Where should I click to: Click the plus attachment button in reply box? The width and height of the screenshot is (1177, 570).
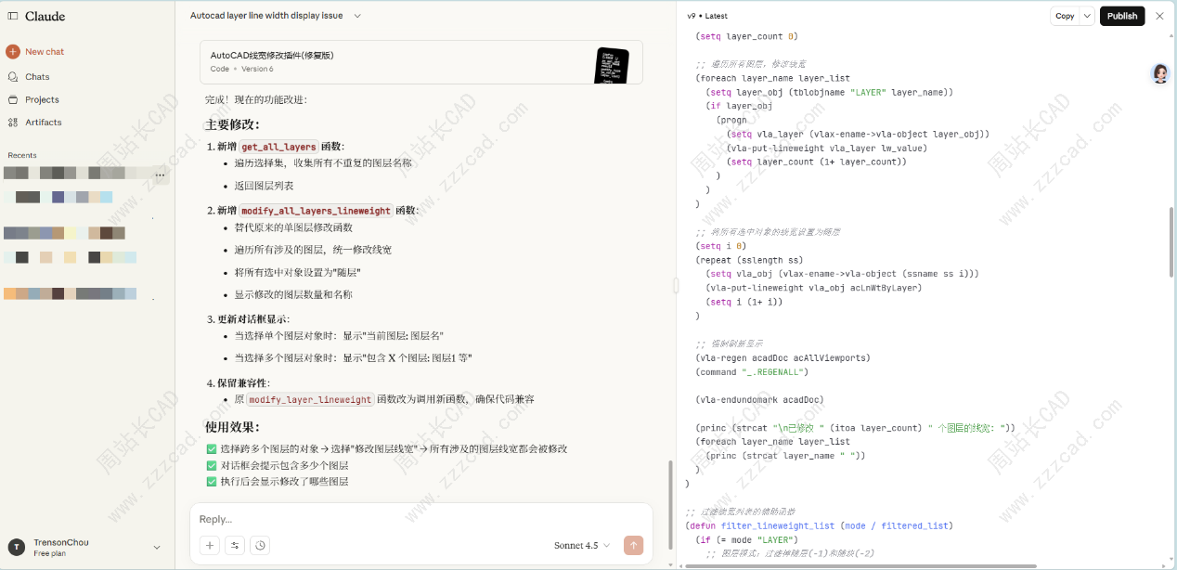coord(210,546)
